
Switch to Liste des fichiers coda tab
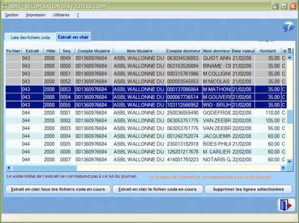coord(30,37)
